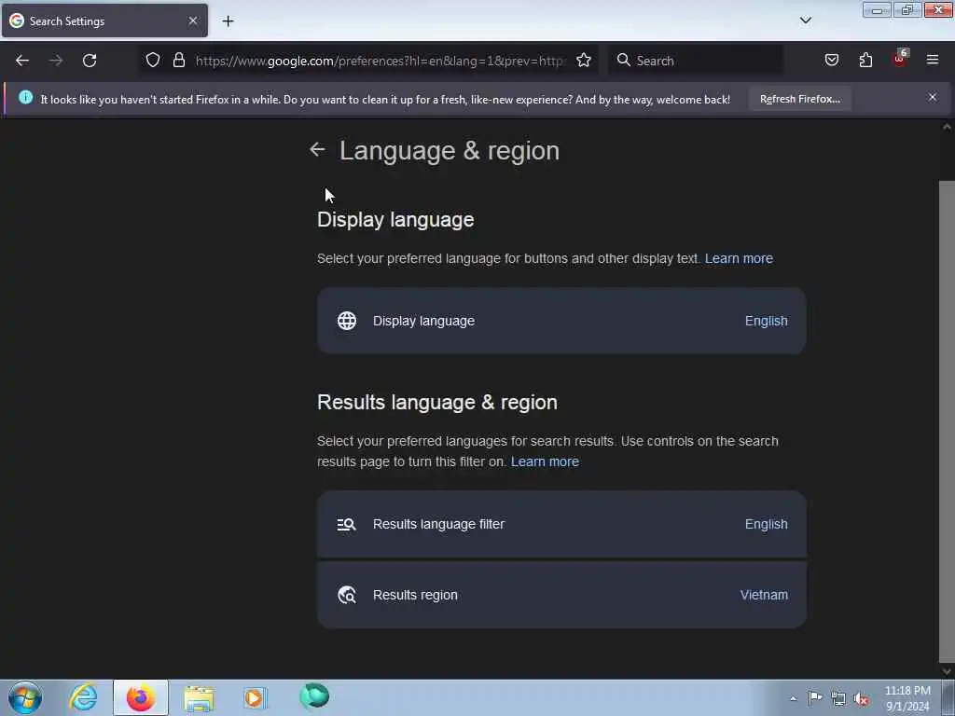This screenshot has width=955, height=716.
Task: Dismiss the Firefox notification bar
Action: (x=933, y=97)
